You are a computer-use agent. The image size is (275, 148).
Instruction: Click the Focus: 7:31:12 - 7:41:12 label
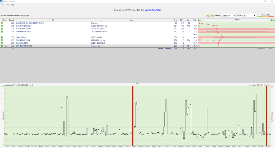point(265,49)
